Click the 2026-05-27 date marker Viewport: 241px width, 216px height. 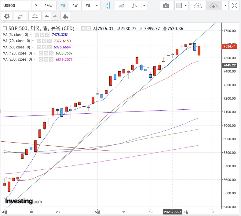click(x=173, y=212)
